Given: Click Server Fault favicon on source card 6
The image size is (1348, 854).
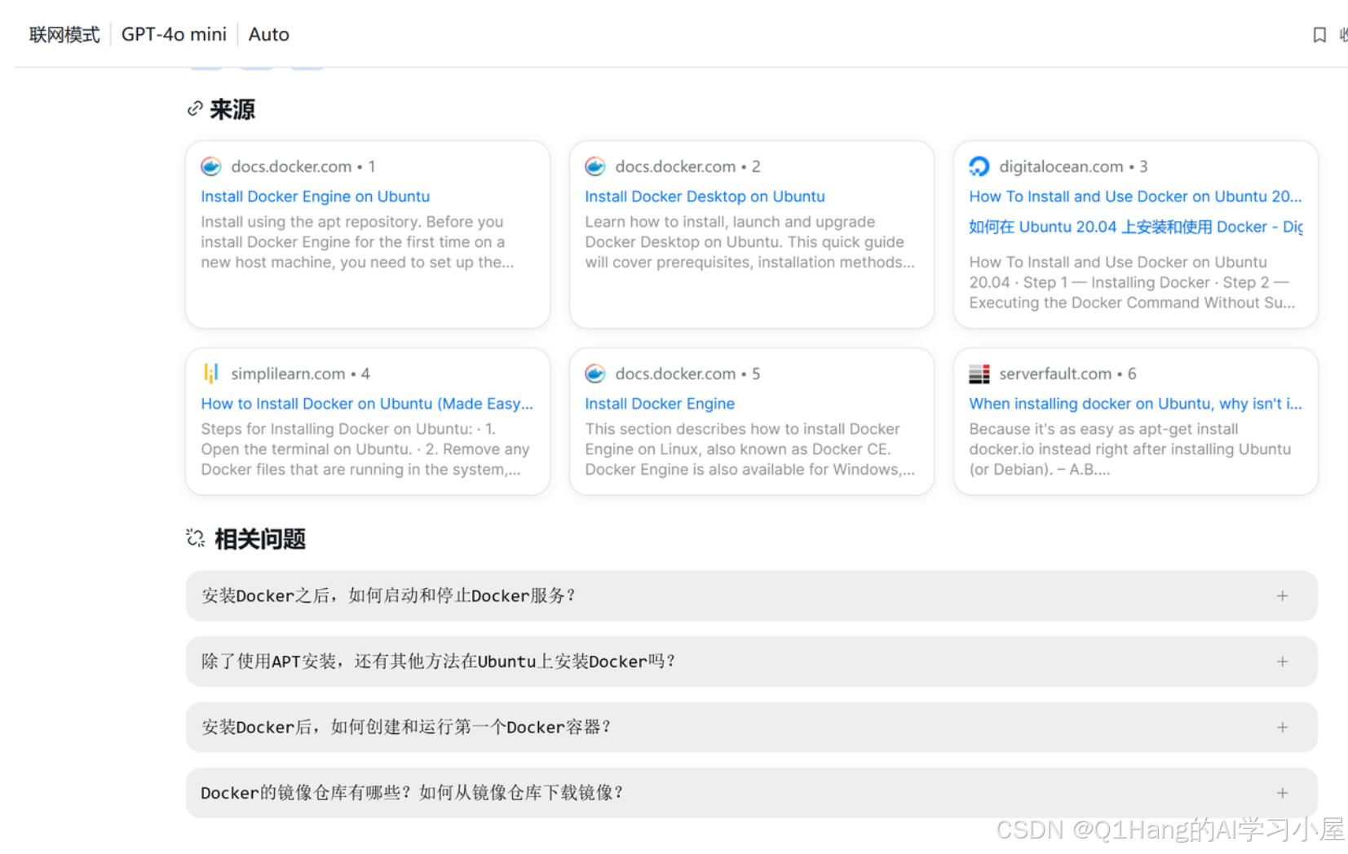Looking at the screenshot, I should click(x=979, y=374).
